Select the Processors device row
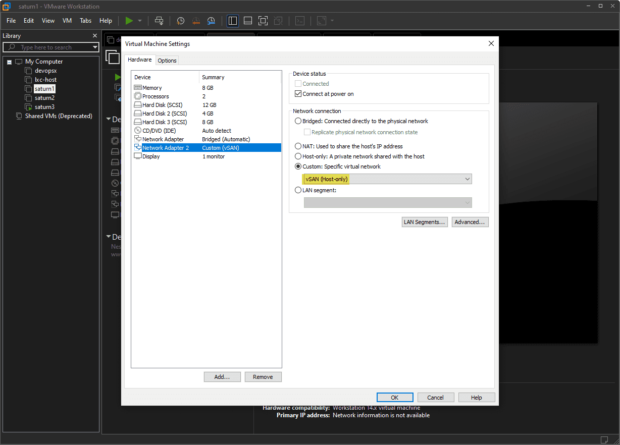This screenshot has height=445, width=620. coord(206,96)
